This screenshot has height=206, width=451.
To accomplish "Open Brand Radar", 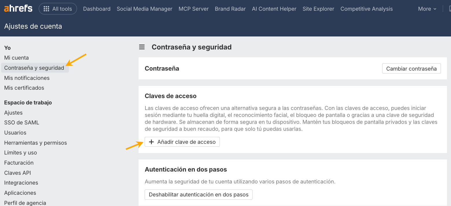I will (230, 9).
